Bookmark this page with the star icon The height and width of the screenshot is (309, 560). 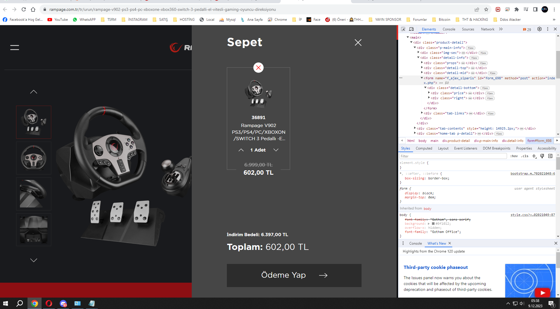point(486,9)
